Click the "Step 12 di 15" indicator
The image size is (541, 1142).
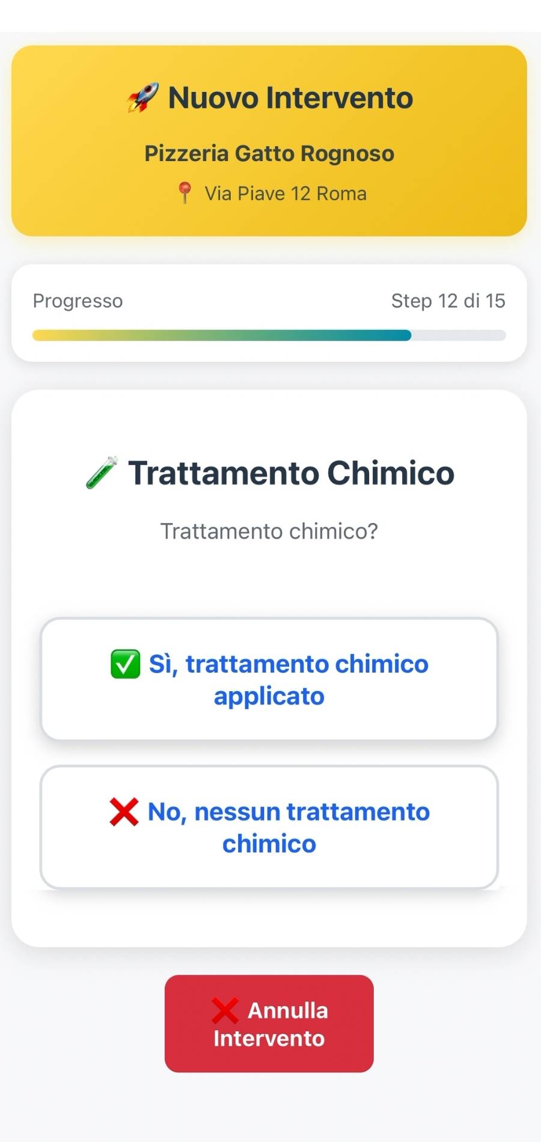tap(448, 301)
